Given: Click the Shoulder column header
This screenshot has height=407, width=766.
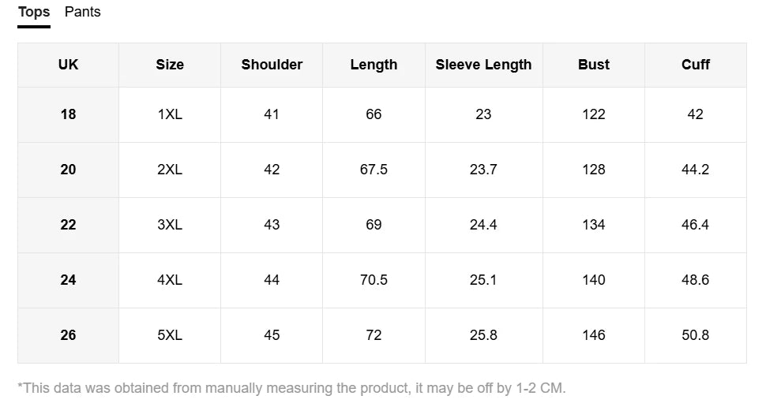Looking at the screenshot, I should [x=272, y=65].
